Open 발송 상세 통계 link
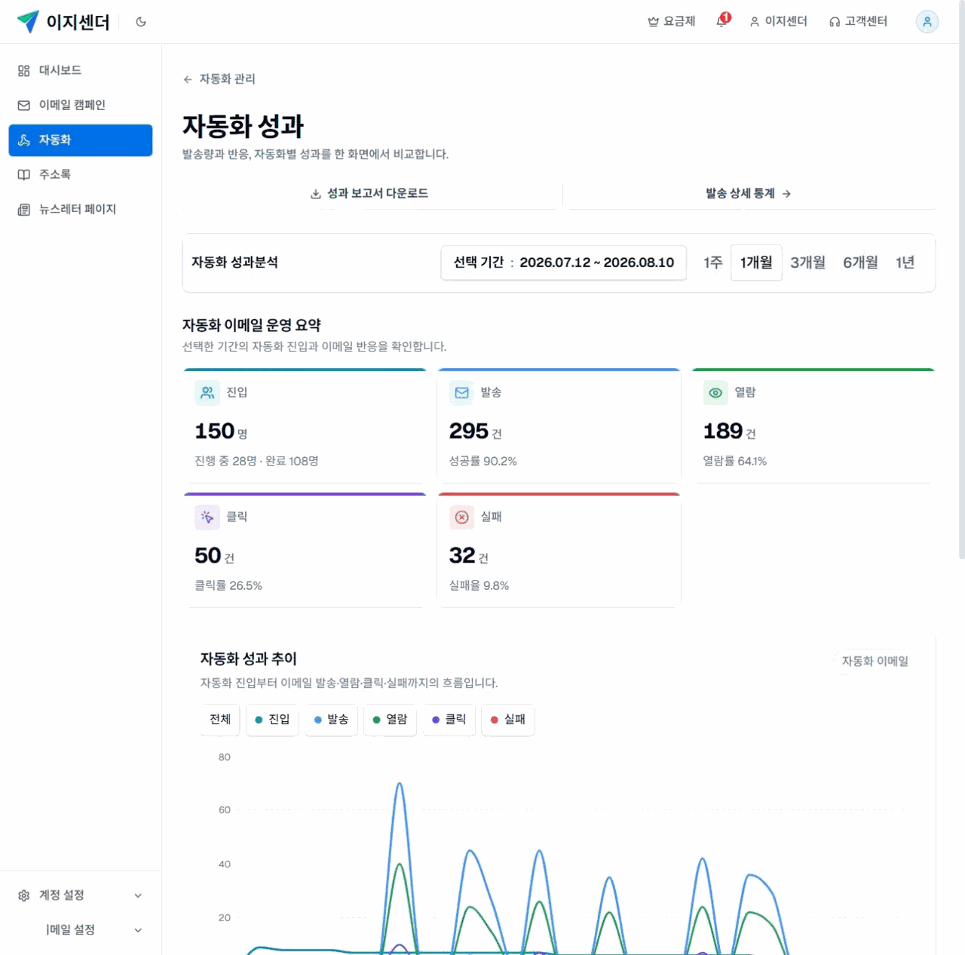Viewport: 965px width, 955px height. tap(749, 194)
